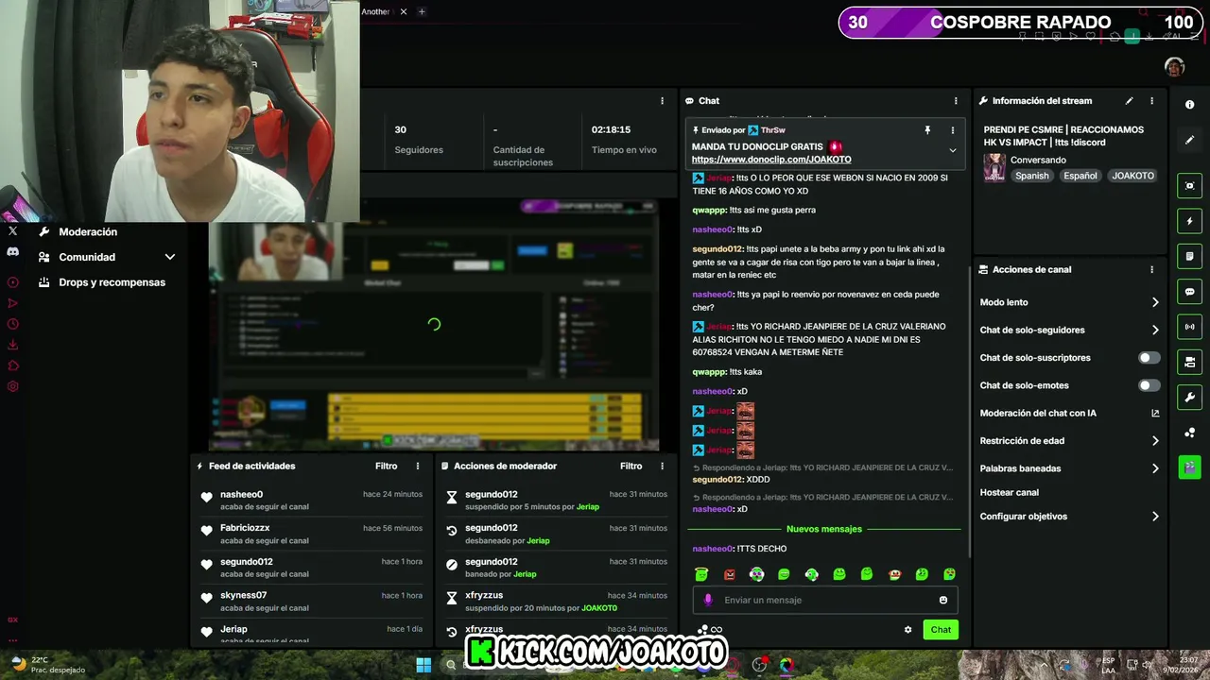The image size is (1210, 680).
Task: Open Acciones de moderador three-dot menu
Action: tap(662, 466)
